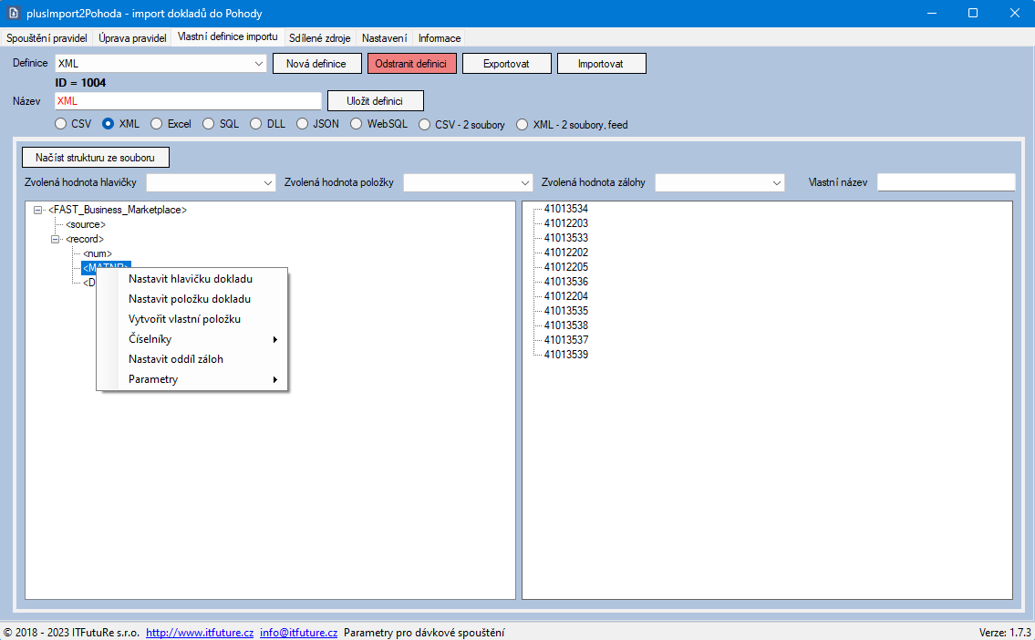The width and height of the screenshot is (1035, 640).
Task: Select the XML import type radio button
Action: point(109,124)
